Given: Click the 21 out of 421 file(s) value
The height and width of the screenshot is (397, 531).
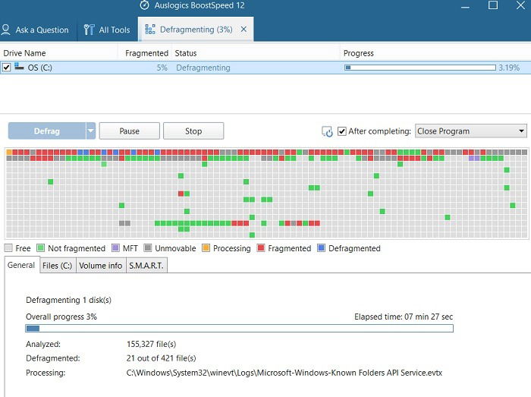Looking at the screenshot, I should click(x=161, y=358).
